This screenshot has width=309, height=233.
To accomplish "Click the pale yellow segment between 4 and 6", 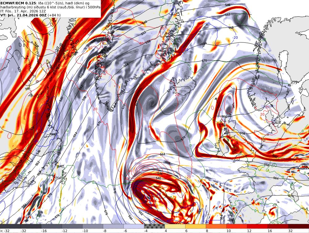I will [175, 226].
